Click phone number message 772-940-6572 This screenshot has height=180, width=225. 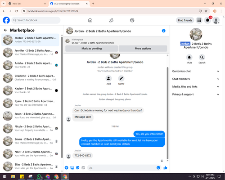pos(83,156)
